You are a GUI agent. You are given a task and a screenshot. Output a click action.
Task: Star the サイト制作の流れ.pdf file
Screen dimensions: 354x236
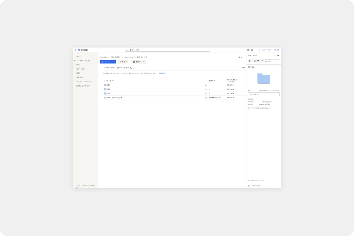click(x=206, y=98)
